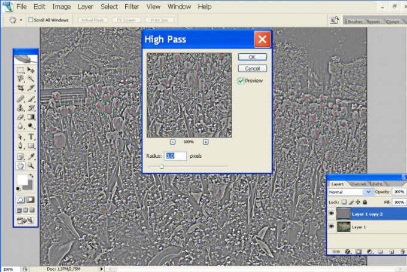Open the File Browser icon in options bar
Image resolution: width=407 pixels, height=272 pixels.
(334, 20)
